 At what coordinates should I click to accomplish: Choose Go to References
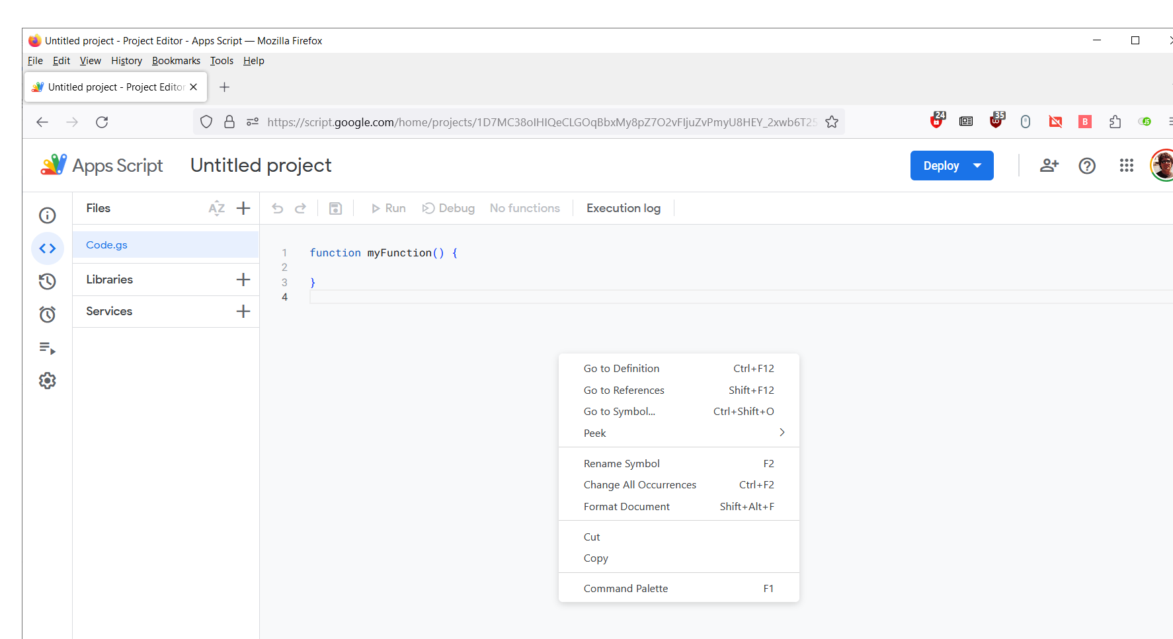coord(679,391)
